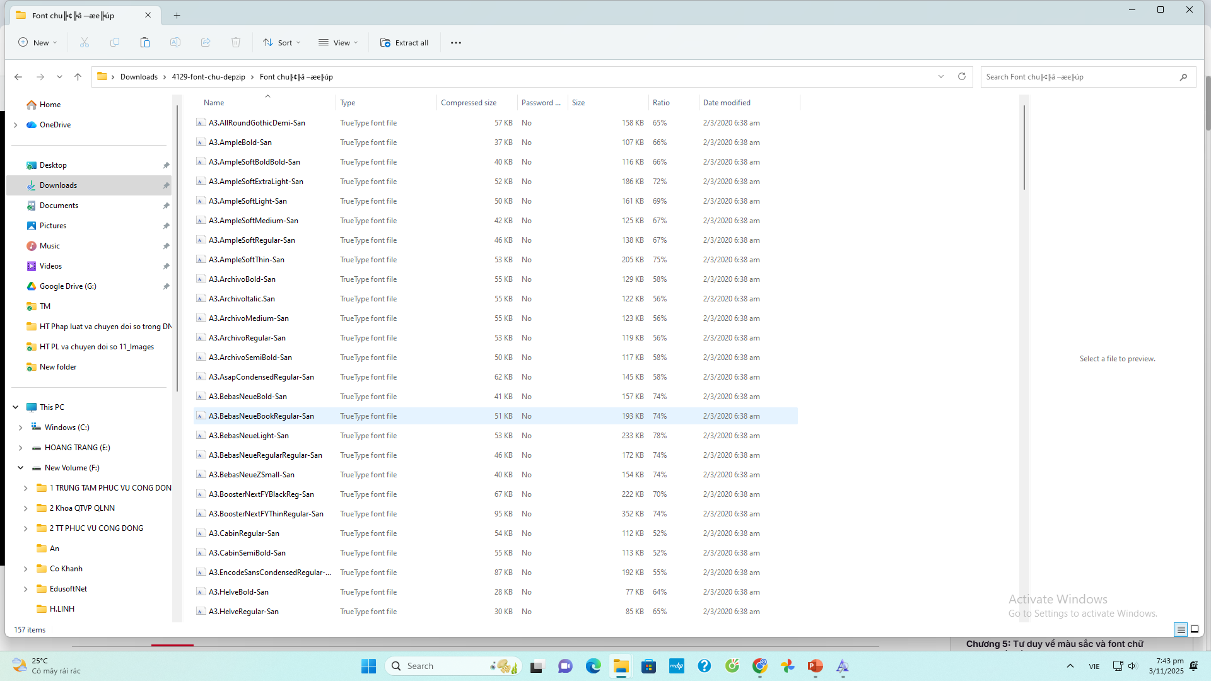Navigate back with the left arrow
This screenshot has width=1211, height=681.
tap(18, 77)
